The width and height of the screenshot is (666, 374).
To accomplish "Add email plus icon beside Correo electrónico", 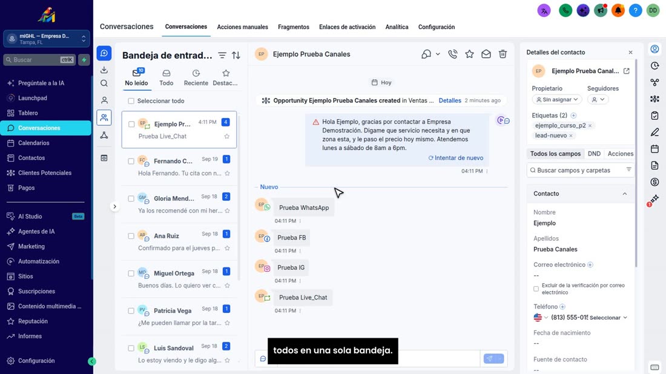I will pyautogui.click(x=590, y=265).
